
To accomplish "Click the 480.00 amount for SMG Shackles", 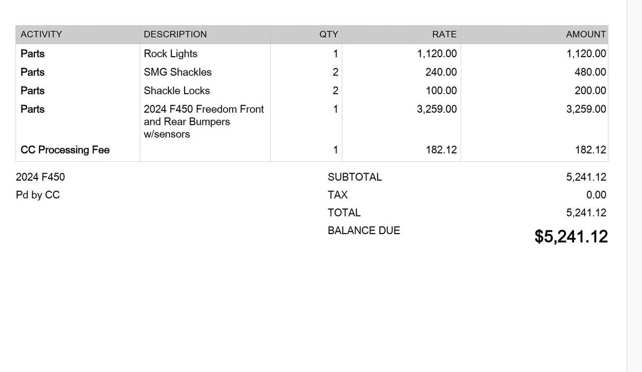I will point(590,72).
